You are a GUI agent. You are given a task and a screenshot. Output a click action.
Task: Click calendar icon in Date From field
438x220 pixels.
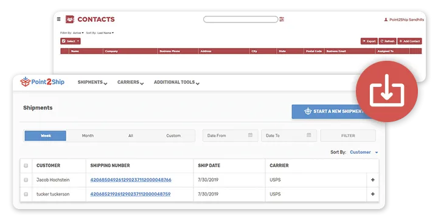pos(250,135)
